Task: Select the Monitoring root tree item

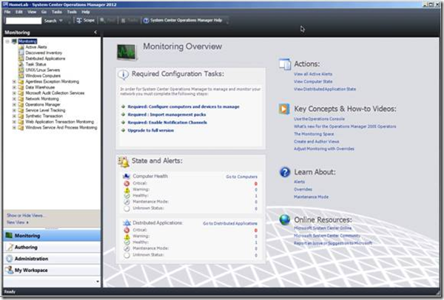Action: (x=27, y=41)
